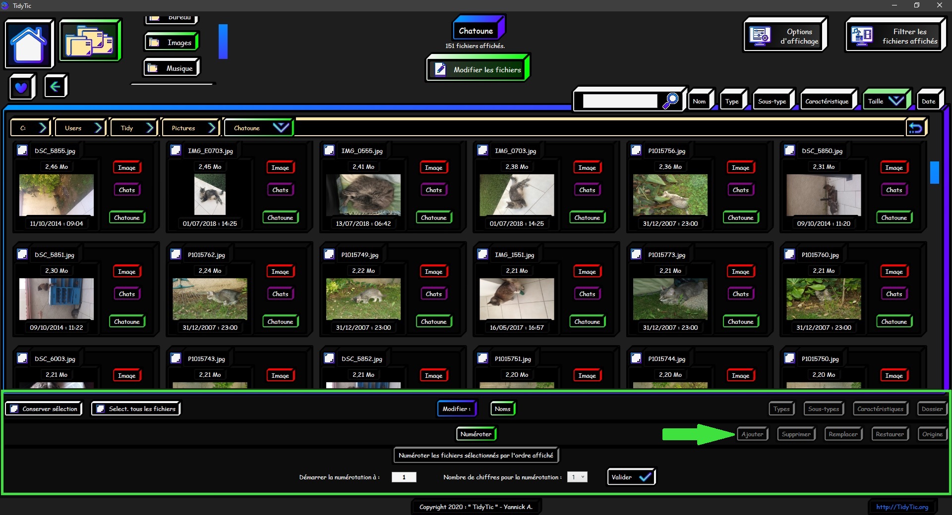This screenshot has height=515, width=952.
Task: Open the P1015762.jpg thumbnail
Action: tap(210, 299)
